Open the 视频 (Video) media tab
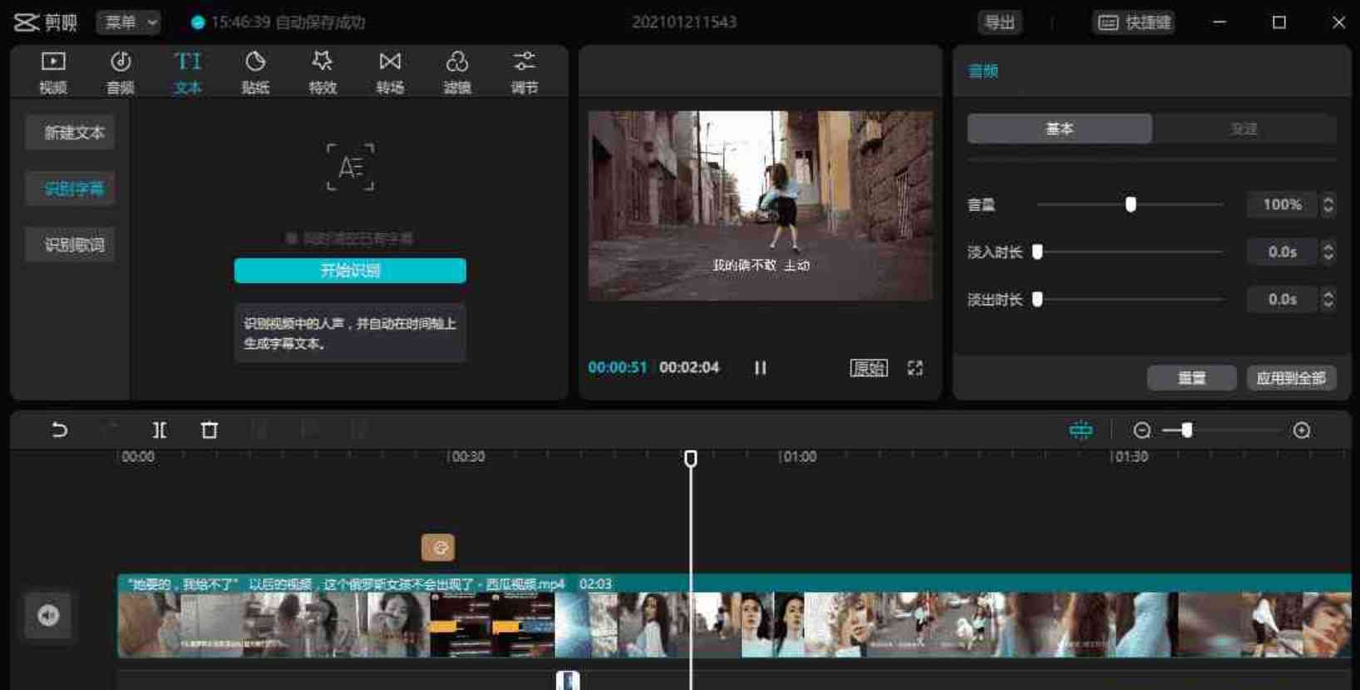 [x=53, y=72]
